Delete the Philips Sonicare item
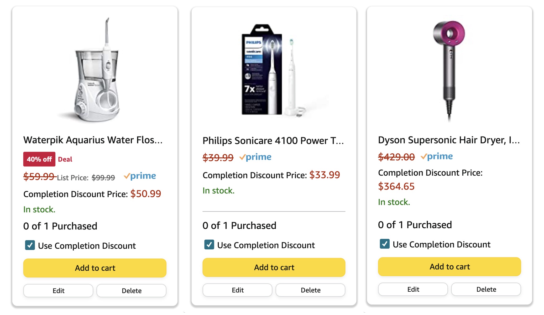This screenshot has width=544, height=315. (310, 290)
